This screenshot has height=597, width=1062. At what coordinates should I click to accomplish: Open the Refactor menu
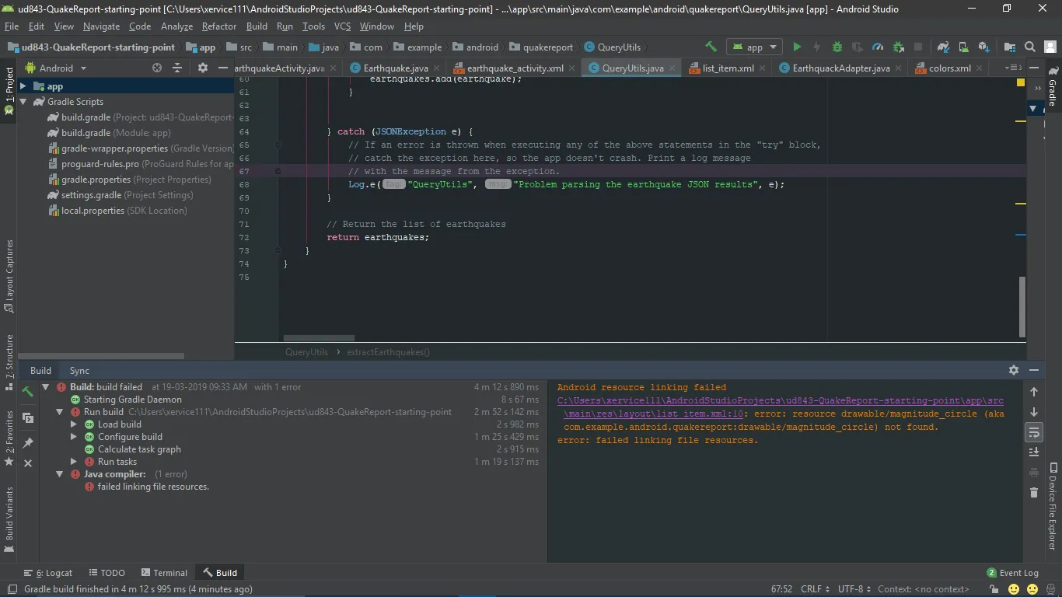click(x=218, y=26)
